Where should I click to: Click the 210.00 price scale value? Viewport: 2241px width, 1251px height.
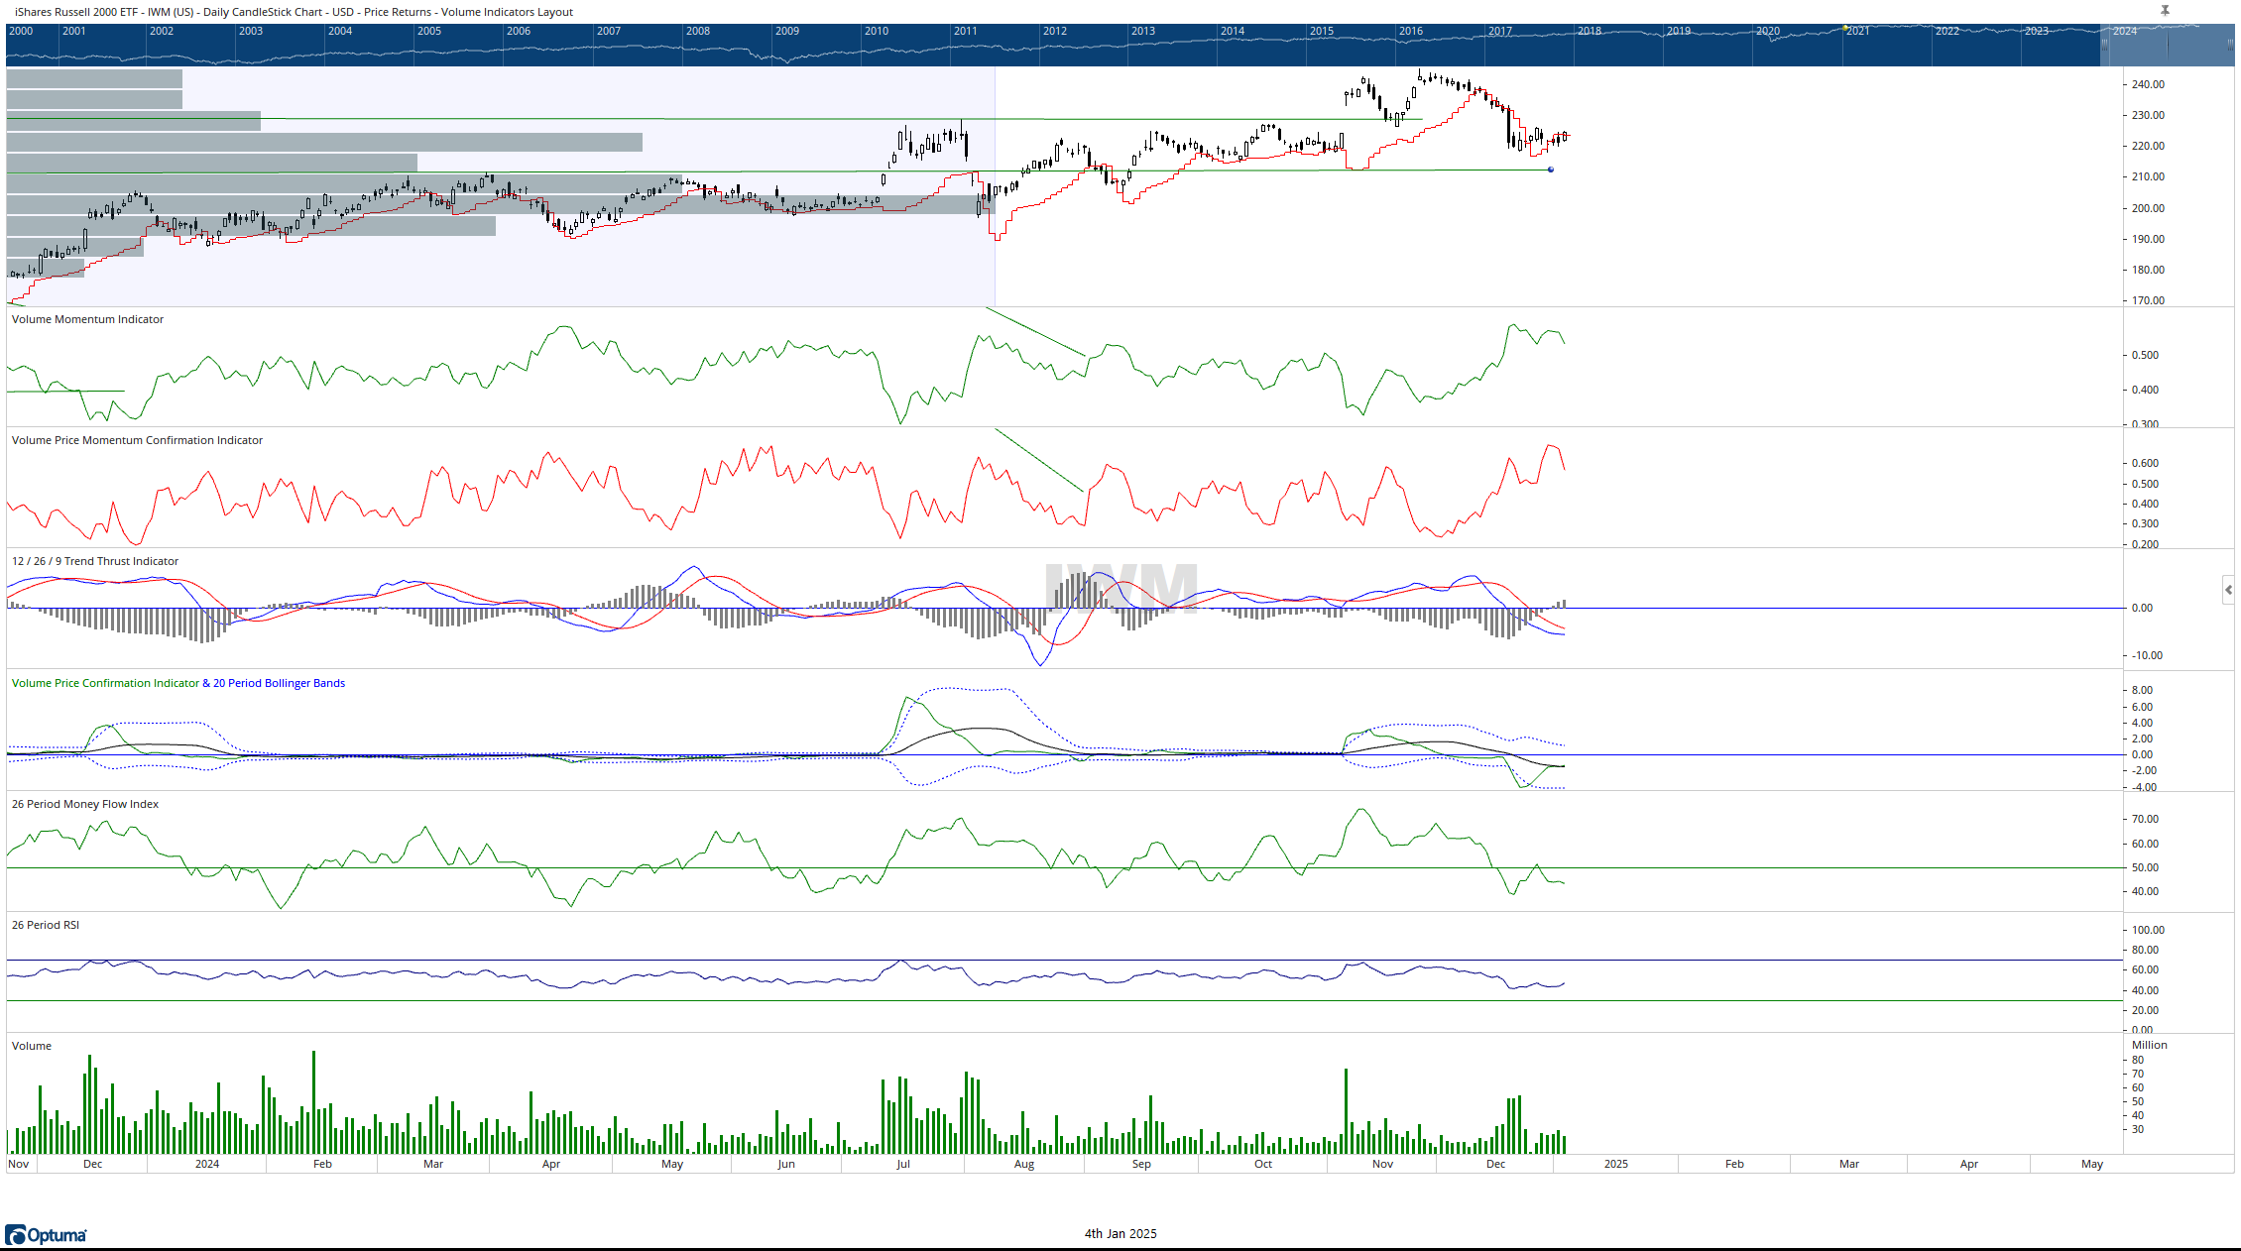click(2149, 176)
